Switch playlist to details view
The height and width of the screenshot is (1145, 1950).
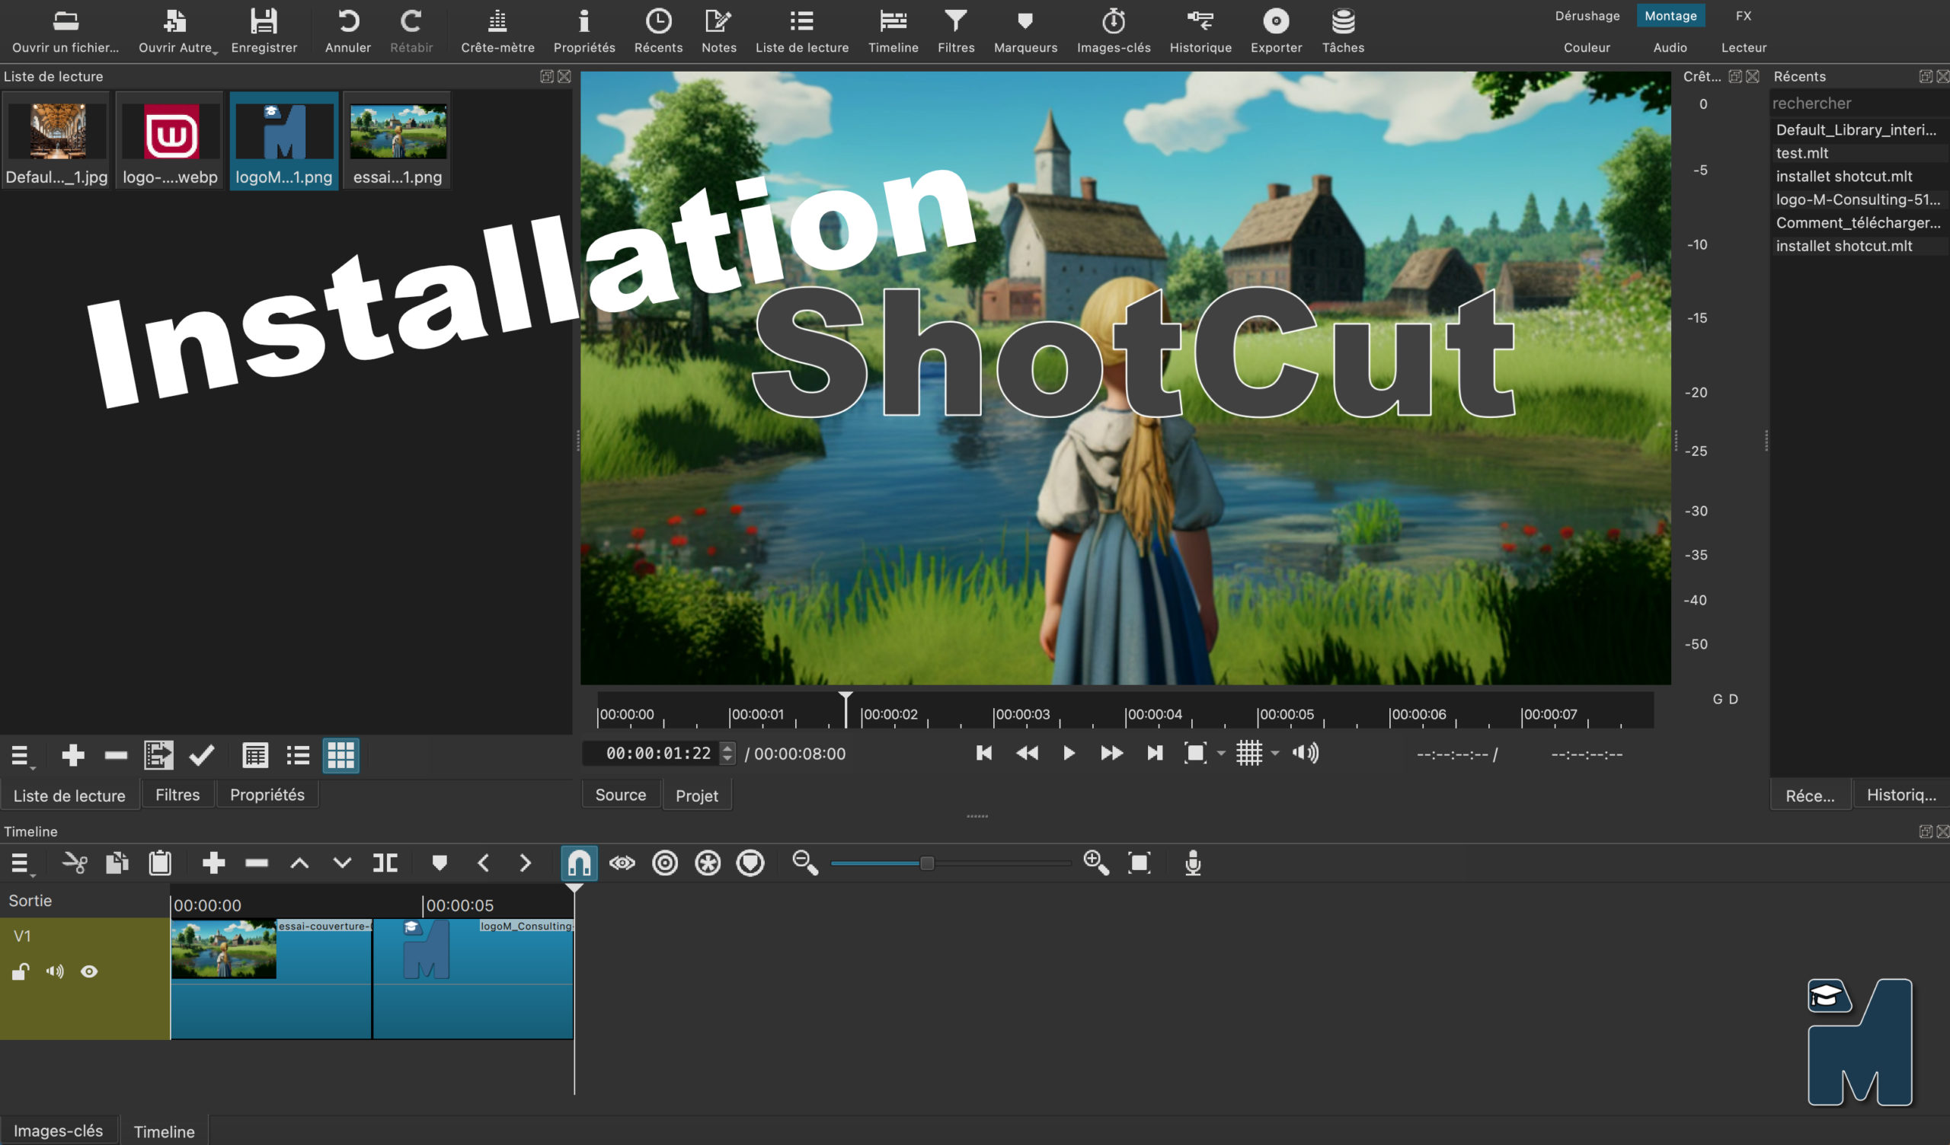coord(254,755)
